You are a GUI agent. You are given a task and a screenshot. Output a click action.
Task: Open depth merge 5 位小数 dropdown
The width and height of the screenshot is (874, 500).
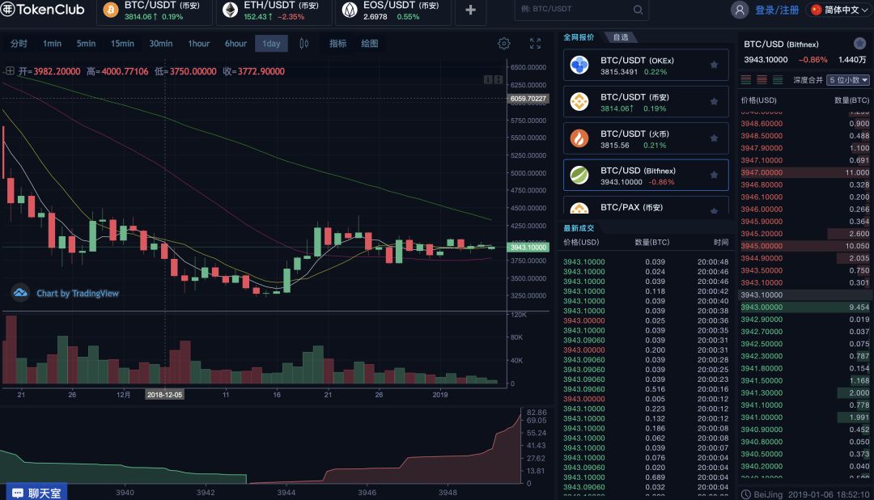pos(848,80)
